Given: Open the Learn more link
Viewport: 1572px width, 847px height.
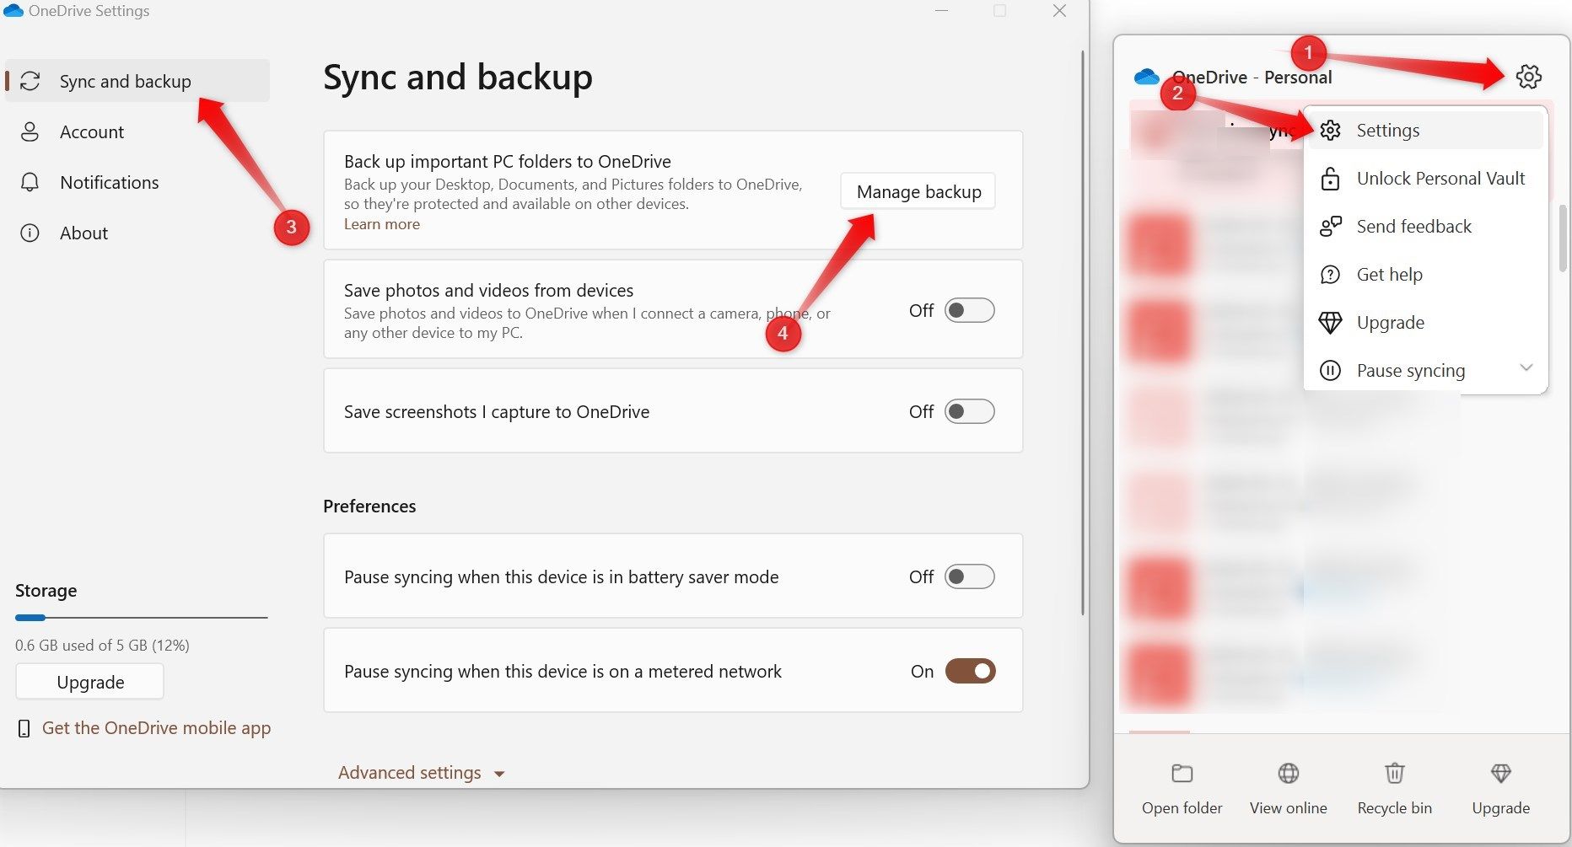Looking at the screenshot, I should [381, 223].
